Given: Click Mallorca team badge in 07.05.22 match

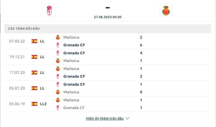Looking at the screenshot, I should [58, 37].
